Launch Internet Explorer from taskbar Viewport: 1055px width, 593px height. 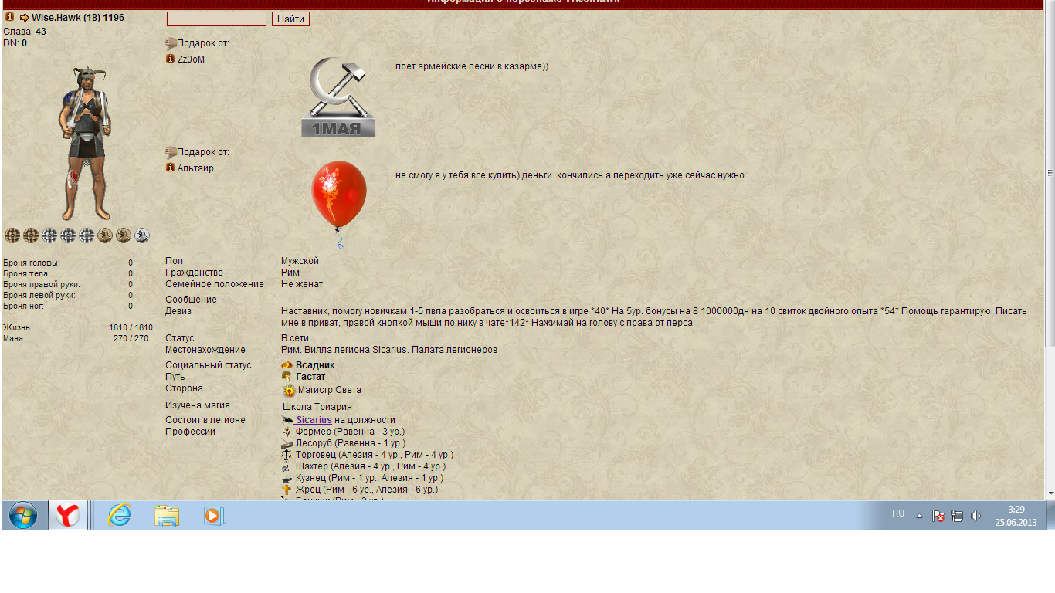[120, 515]
